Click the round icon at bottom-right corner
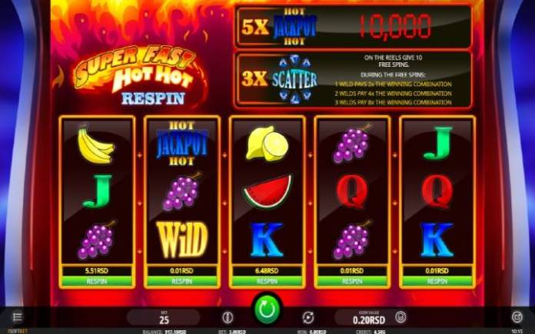 tap(517, 317)
